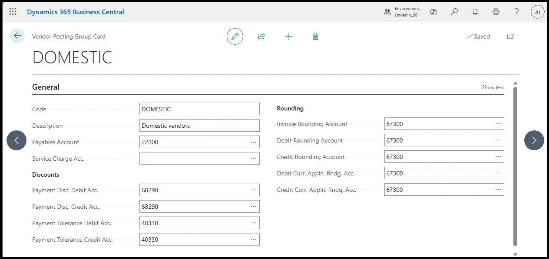Click Show less in General section
The width and height of the screenshot is (549, 259).
[x=493, y=87]
